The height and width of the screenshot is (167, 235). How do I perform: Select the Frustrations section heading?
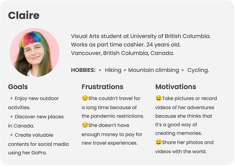click(x=103, y=87)
